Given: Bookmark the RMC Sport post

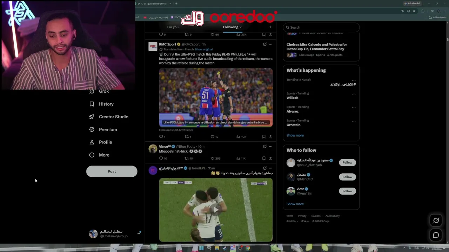Looking at the screenshot, I should [x=264, y=136].
